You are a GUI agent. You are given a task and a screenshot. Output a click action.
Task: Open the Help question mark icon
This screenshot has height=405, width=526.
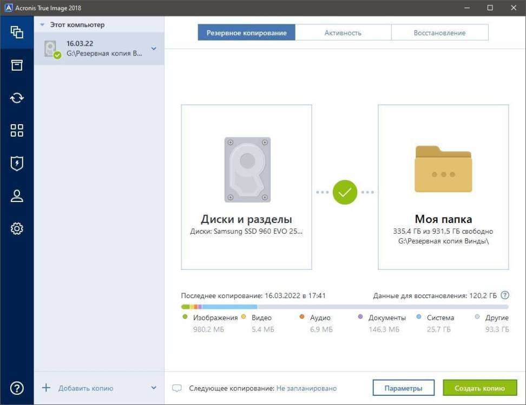pyautogui.click(x=17, y=388)
